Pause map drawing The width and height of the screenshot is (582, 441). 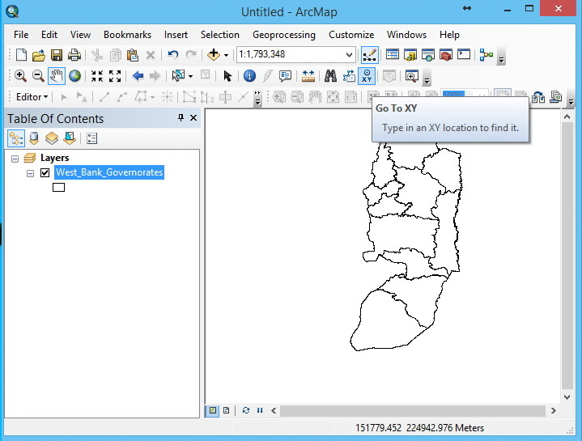click(x=260, y=410)
